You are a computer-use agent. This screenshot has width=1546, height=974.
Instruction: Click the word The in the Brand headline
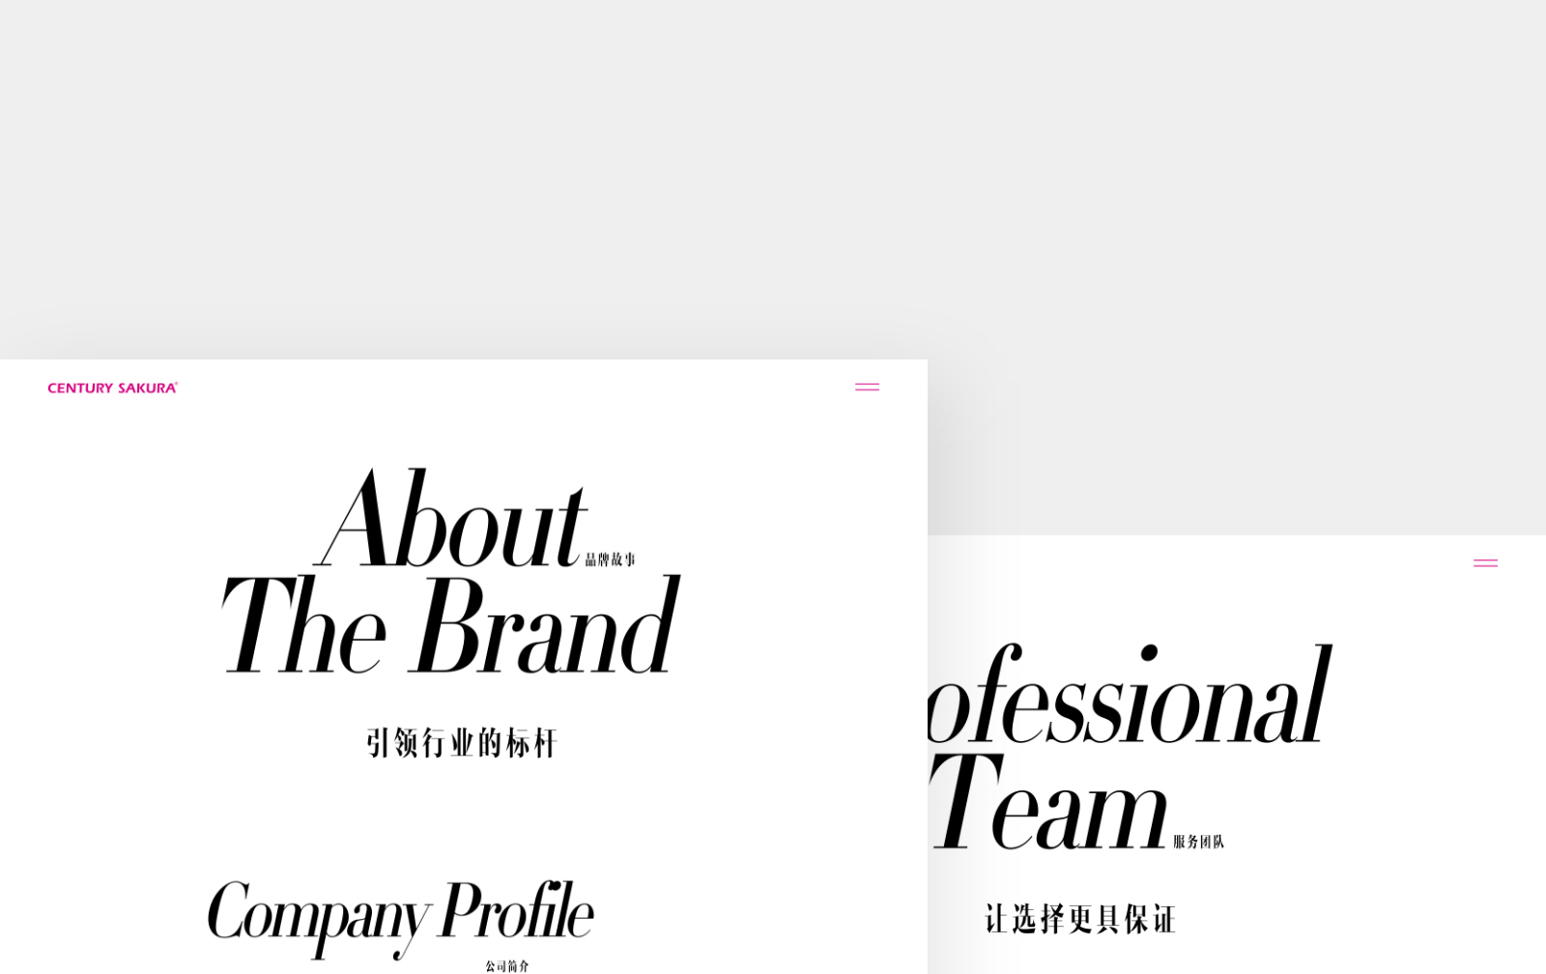[303, 624]
